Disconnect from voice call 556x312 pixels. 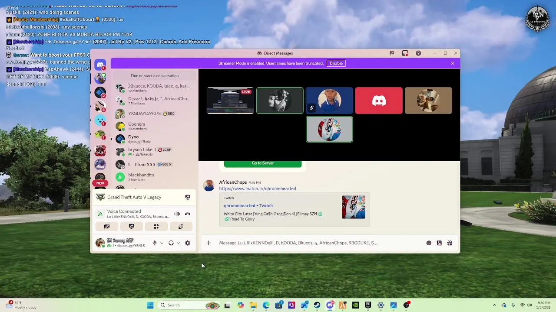(188, 214)
